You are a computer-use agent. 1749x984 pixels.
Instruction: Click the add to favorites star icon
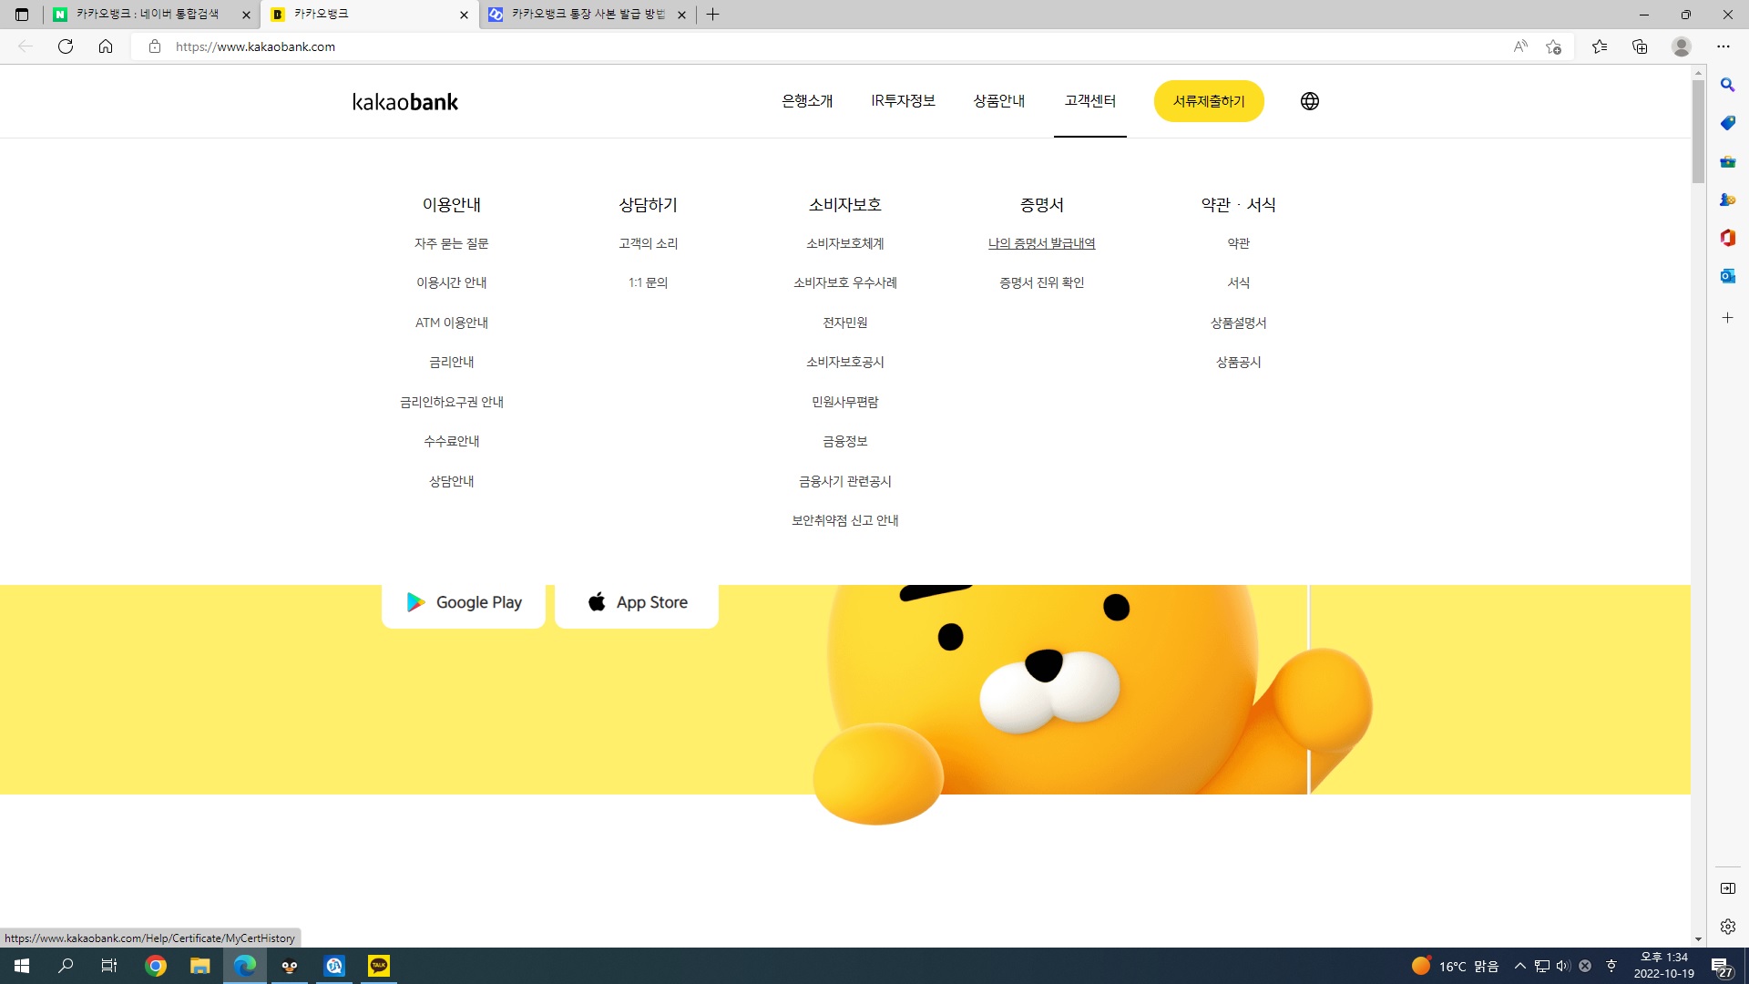pos(1553,46)
